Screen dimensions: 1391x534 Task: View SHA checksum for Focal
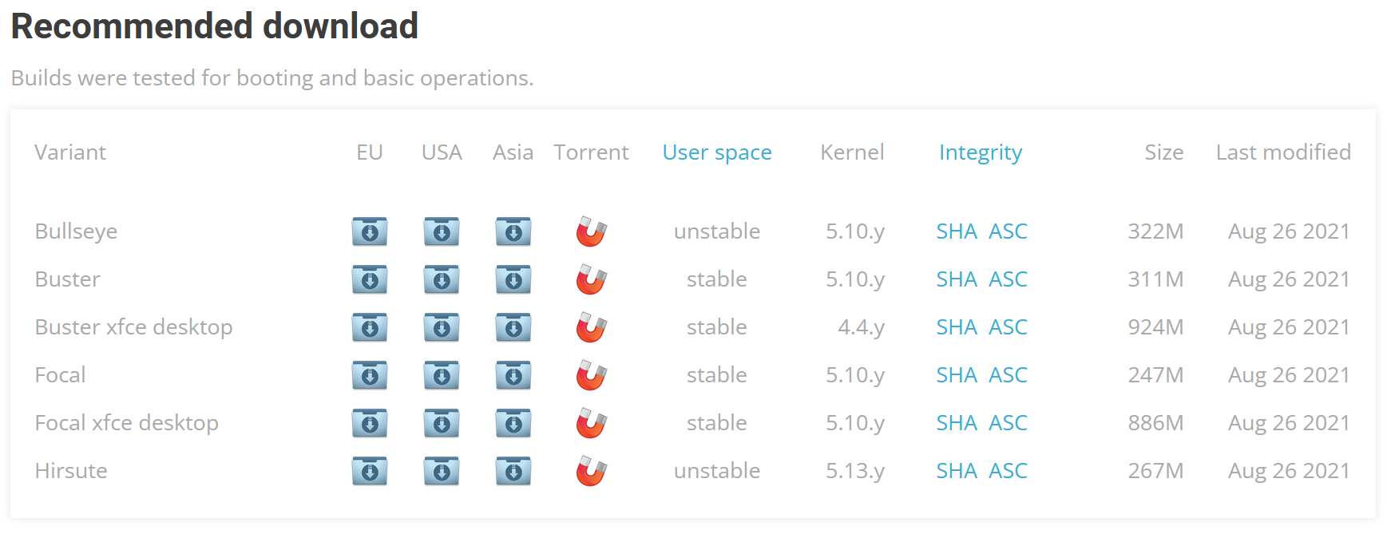click(x=957, y=375)
